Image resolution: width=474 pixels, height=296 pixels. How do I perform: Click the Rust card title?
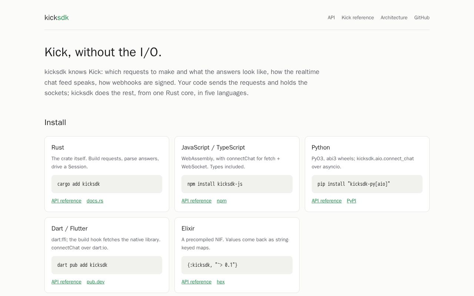pyautogui.click(x=58, y=147)
